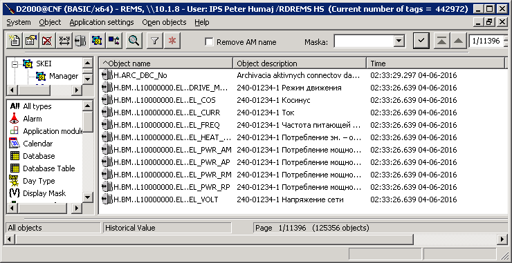Click status bar 'Page 1/11396 (125356 objects)'

pos(312,228)
